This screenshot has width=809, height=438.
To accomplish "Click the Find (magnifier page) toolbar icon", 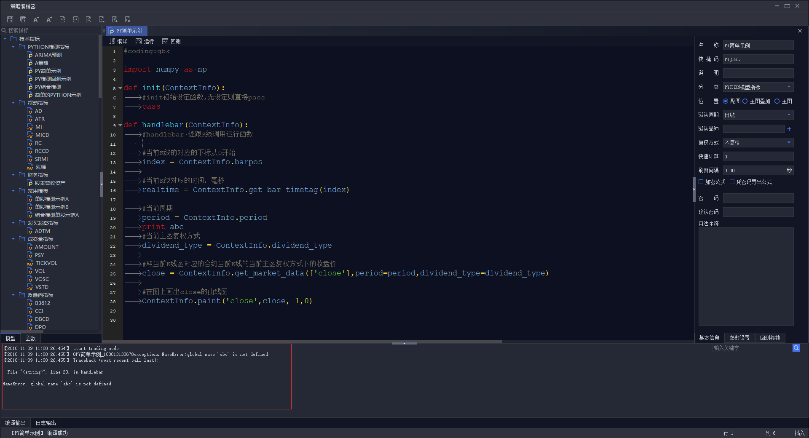I will coord(88,19).
